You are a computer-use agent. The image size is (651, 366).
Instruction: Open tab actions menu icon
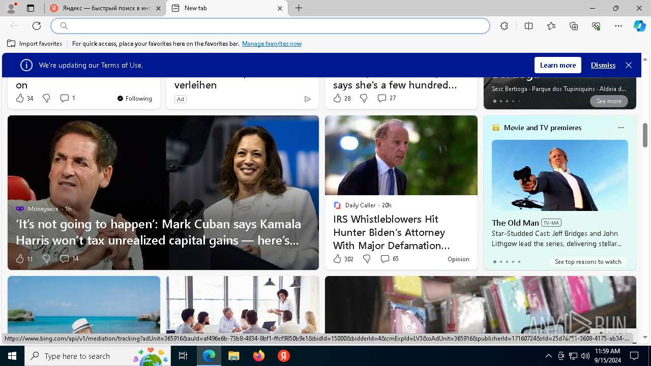[31, 8]
